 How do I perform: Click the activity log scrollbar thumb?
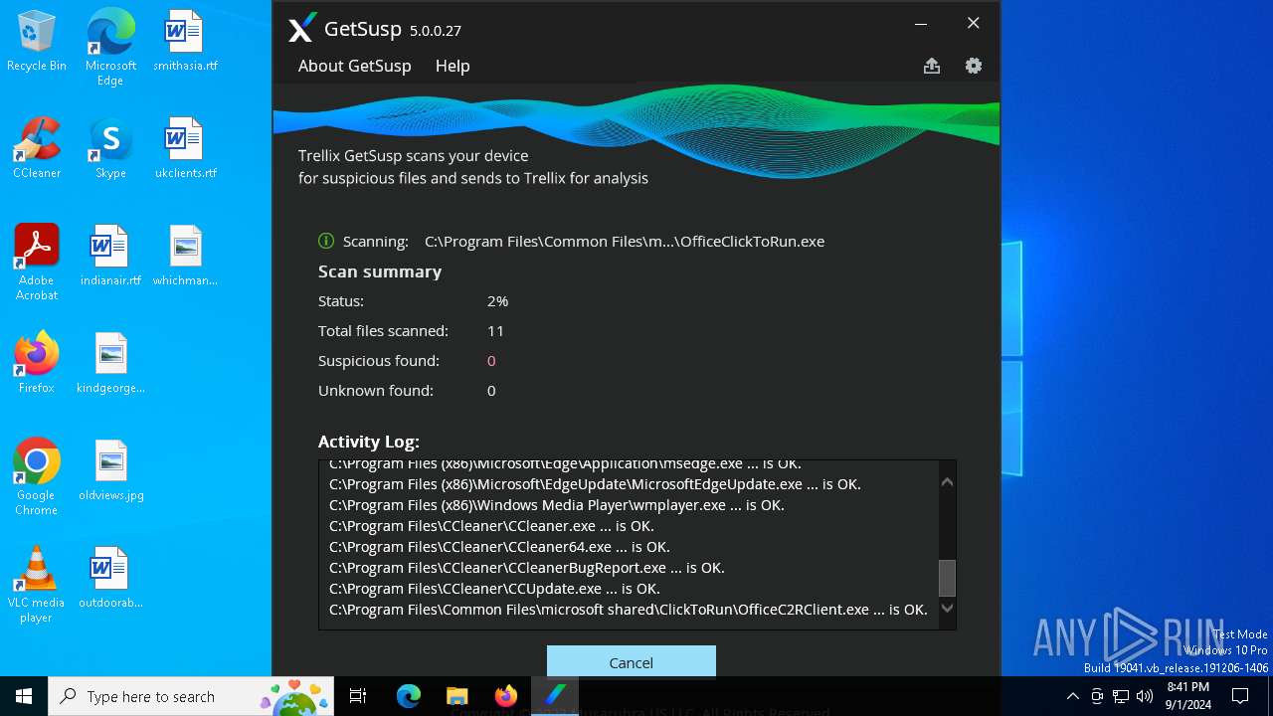click(947, 579)
